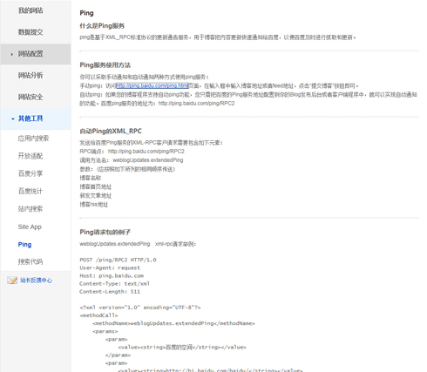The height and width of the screenshot is (372, 427).
Task: Click the RPC端点 URL text line
Action: (132, 152)
